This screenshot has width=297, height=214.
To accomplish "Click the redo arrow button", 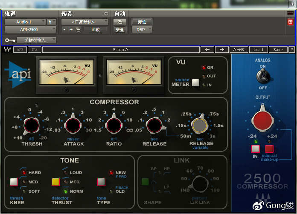I will coord(35,50).
